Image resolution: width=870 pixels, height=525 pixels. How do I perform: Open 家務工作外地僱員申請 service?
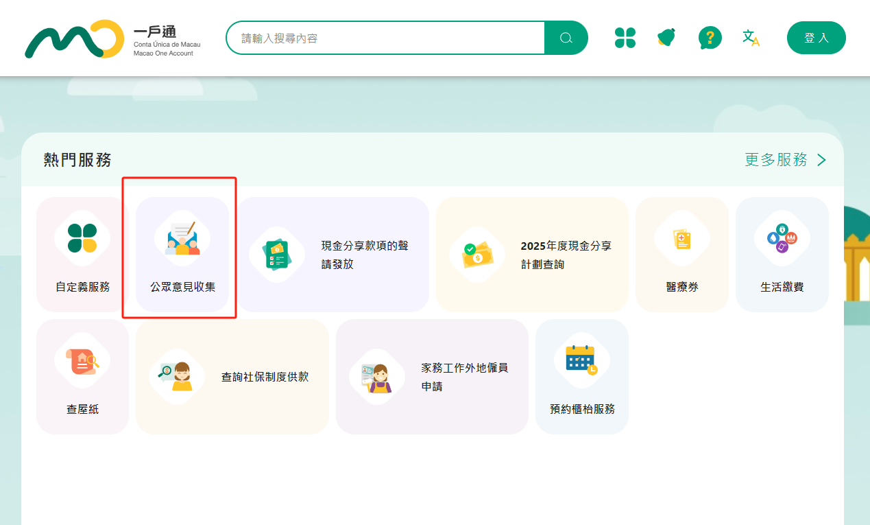432,377
